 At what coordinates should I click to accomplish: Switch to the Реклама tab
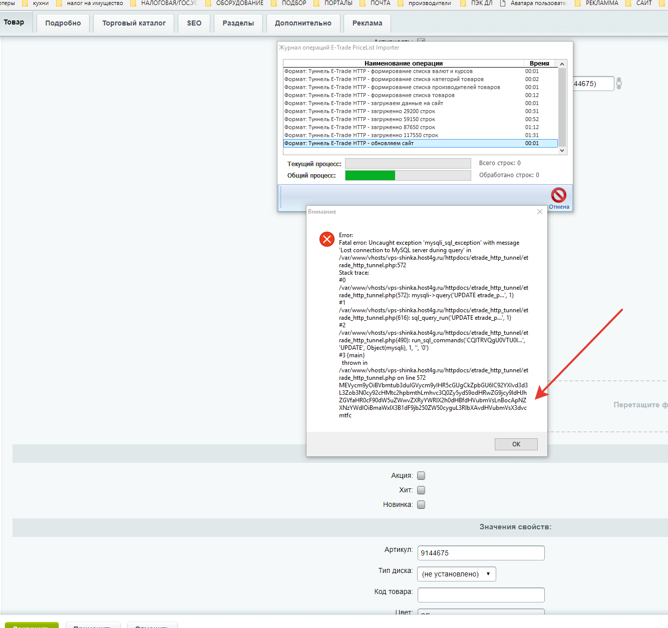[x=367, y=23]
